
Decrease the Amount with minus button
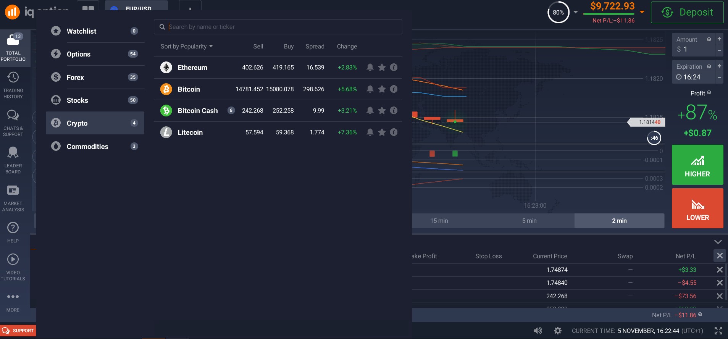[x=719, y=50]
